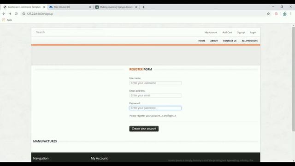Focus the Username input field
Image resolution: width=295 pixels, height=166 pixels.
coord(155,83)
